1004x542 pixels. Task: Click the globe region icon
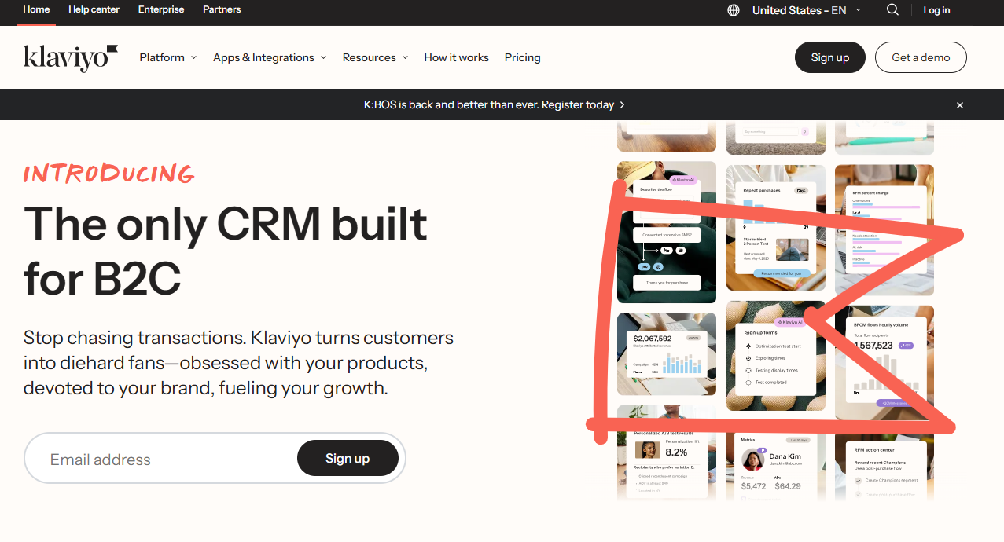(734, 10)
